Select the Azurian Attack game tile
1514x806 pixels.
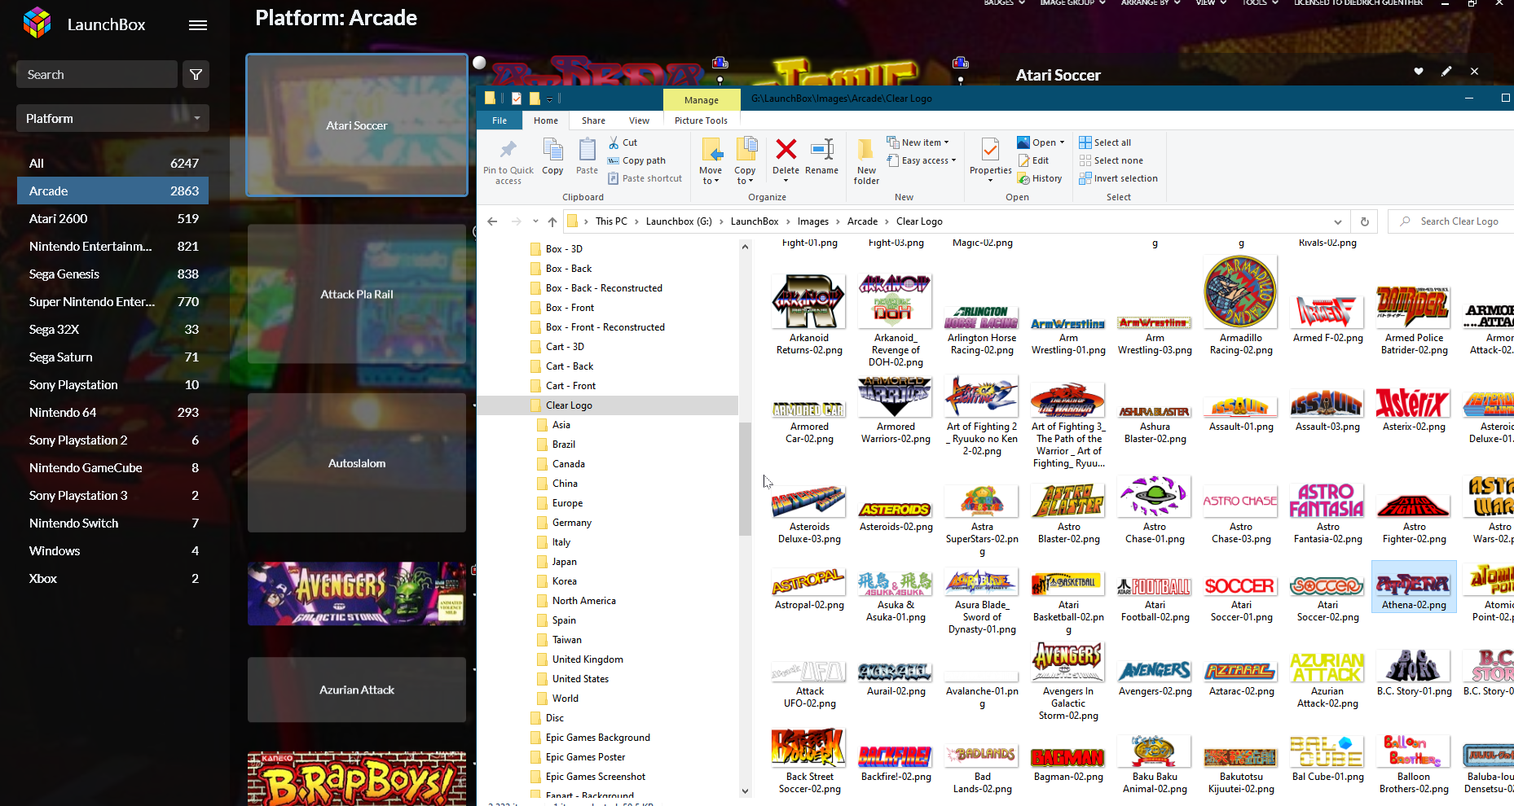tap(357, 690)
